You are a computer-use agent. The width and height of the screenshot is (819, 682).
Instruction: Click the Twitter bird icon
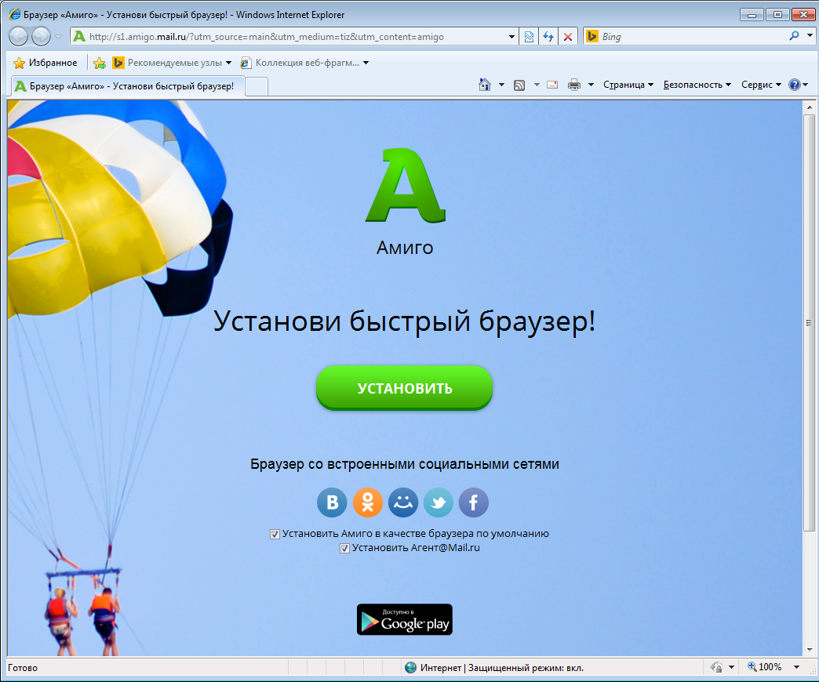pyautogui.click(x=439, y=502)
